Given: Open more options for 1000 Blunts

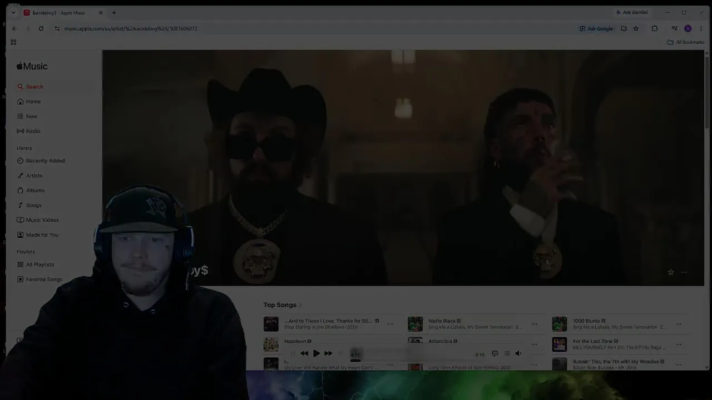Looking at the screenshot, I should pyautogui.click(x=679, y=324).
